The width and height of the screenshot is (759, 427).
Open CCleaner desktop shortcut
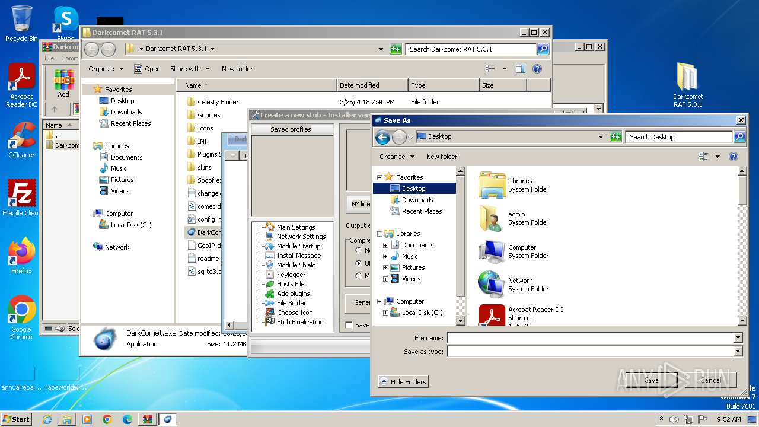pyautogui.click(x=21, y=140)
